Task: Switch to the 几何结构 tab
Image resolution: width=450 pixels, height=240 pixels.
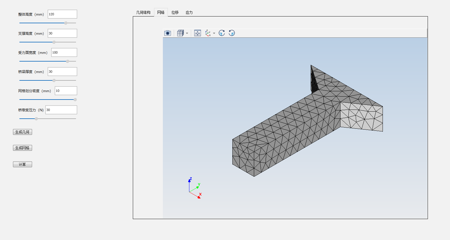Action: click(143, 12)
